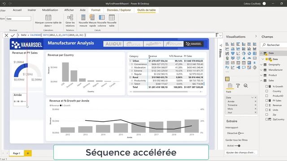The width and height of the screenshot is (287, 161).
Task: Choose the treemap visual
Action: (x=255, y=53)
